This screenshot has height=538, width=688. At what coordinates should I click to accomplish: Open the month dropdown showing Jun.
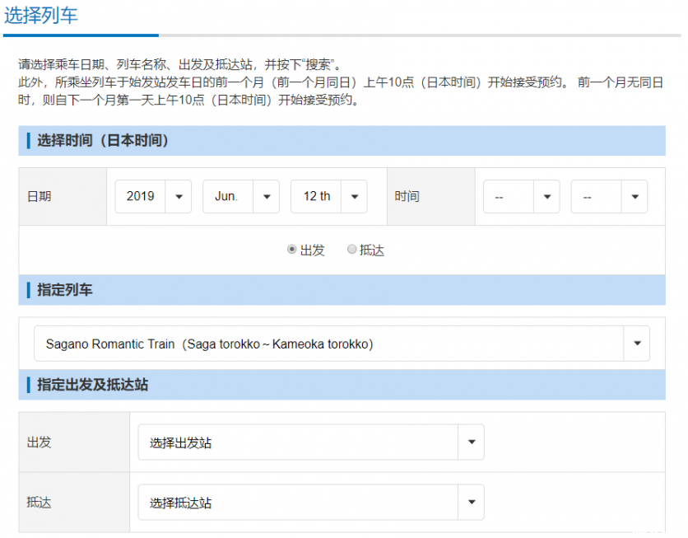click(241, 196)
